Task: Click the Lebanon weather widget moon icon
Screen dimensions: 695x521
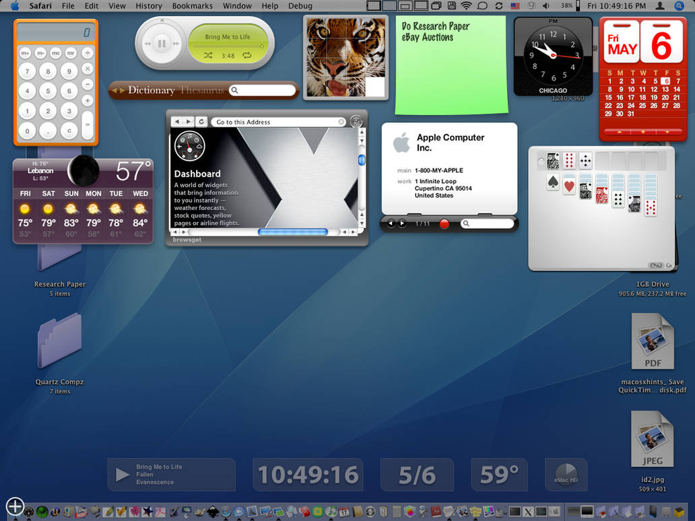Action: click(x=84, y=170)
